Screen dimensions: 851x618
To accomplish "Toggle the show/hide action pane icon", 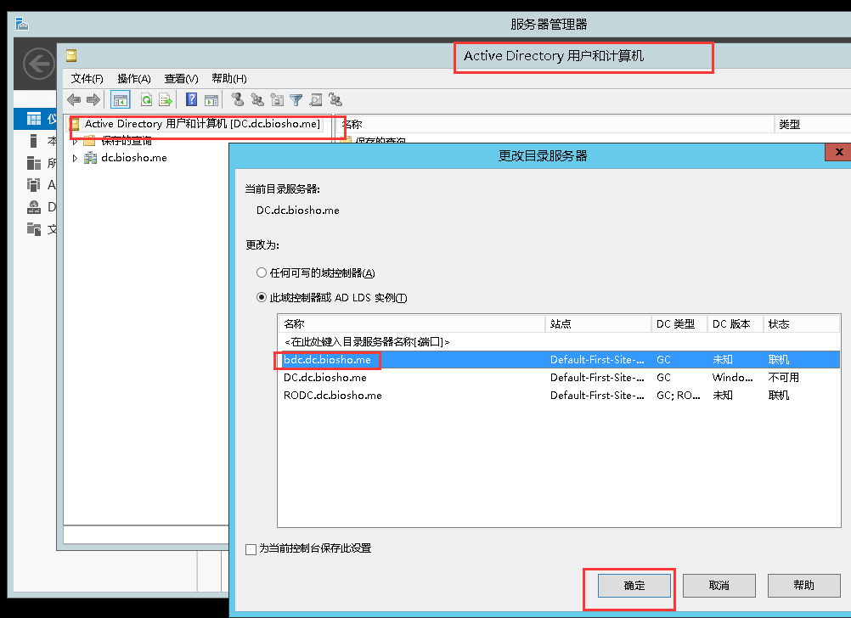I will point(211,100).
